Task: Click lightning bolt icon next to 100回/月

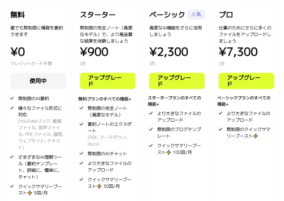Action: [169, 152]
